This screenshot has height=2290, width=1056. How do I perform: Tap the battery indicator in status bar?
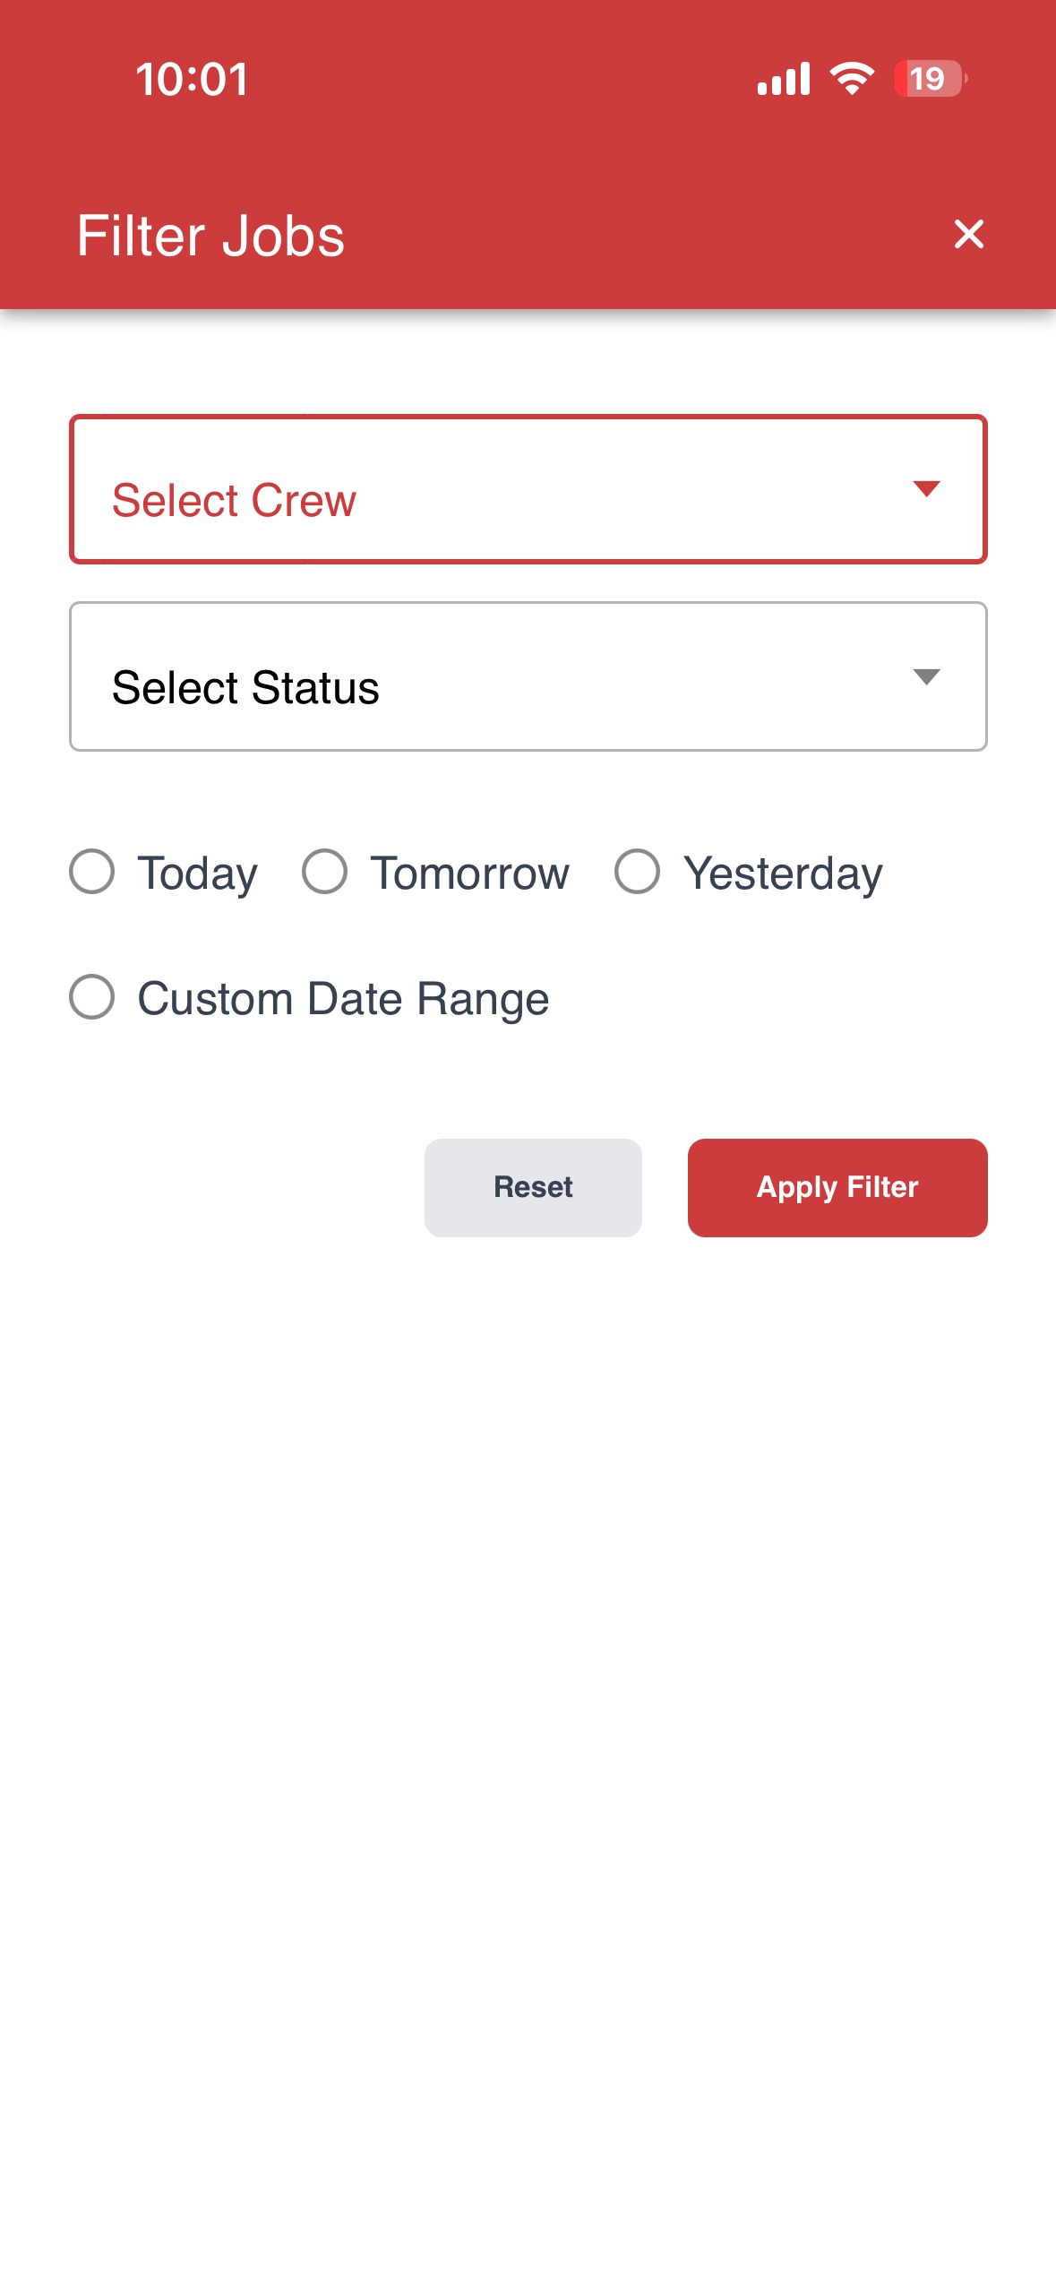931,79
